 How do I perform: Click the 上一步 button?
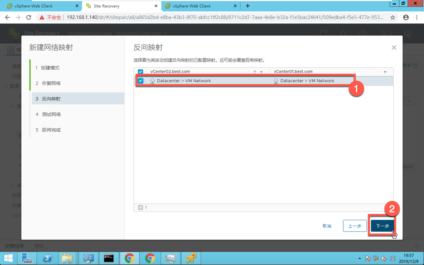(x=355, y=226)
